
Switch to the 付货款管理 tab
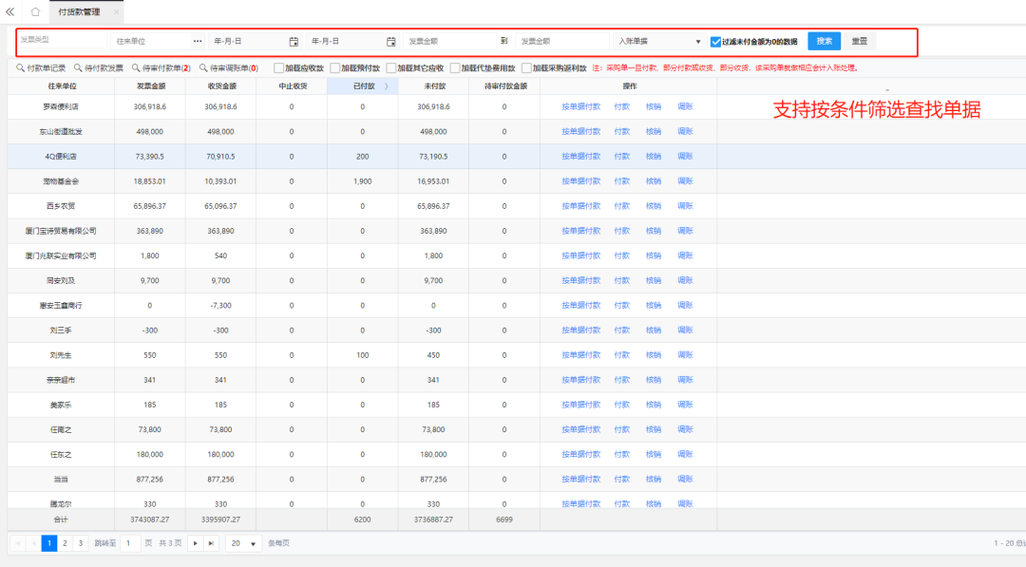tap(77, 12)
